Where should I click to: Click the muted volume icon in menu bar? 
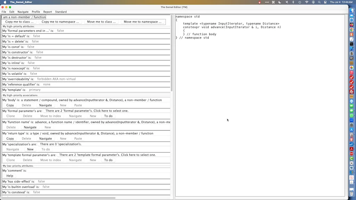pos(287,2)
